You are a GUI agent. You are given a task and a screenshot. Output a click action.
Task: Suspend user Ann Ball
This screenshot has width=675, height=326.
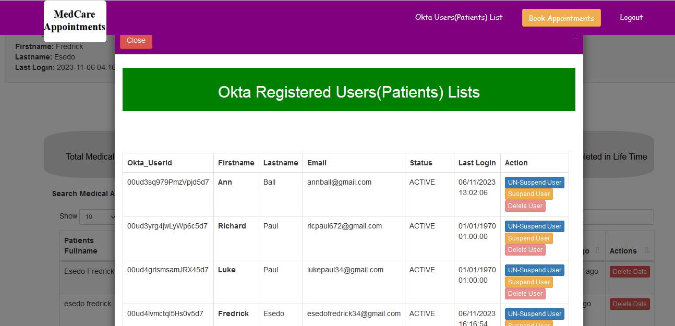coord(528,194)
